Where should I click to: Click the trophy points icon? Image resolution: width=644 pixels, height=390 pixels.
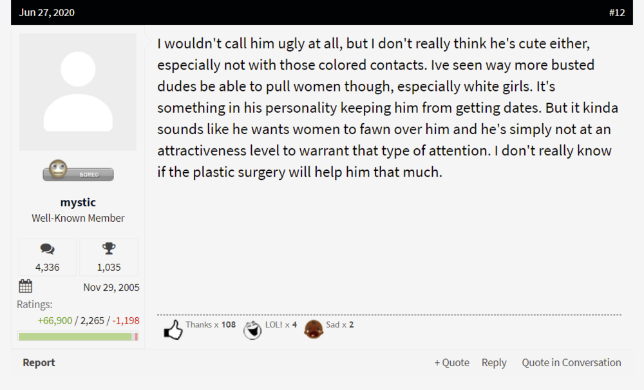108,249
